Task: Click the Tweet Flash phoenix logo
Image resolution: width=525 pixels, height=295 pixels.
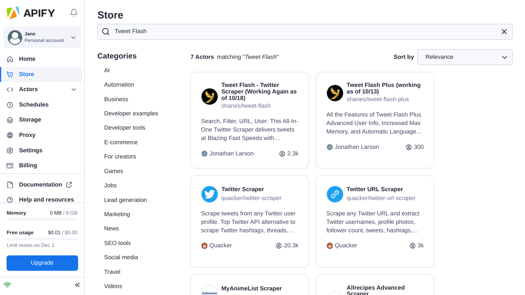Action: [210, 97]
